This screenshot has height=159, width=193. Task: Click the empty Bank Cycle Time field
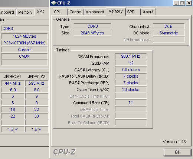click(131, 96)
